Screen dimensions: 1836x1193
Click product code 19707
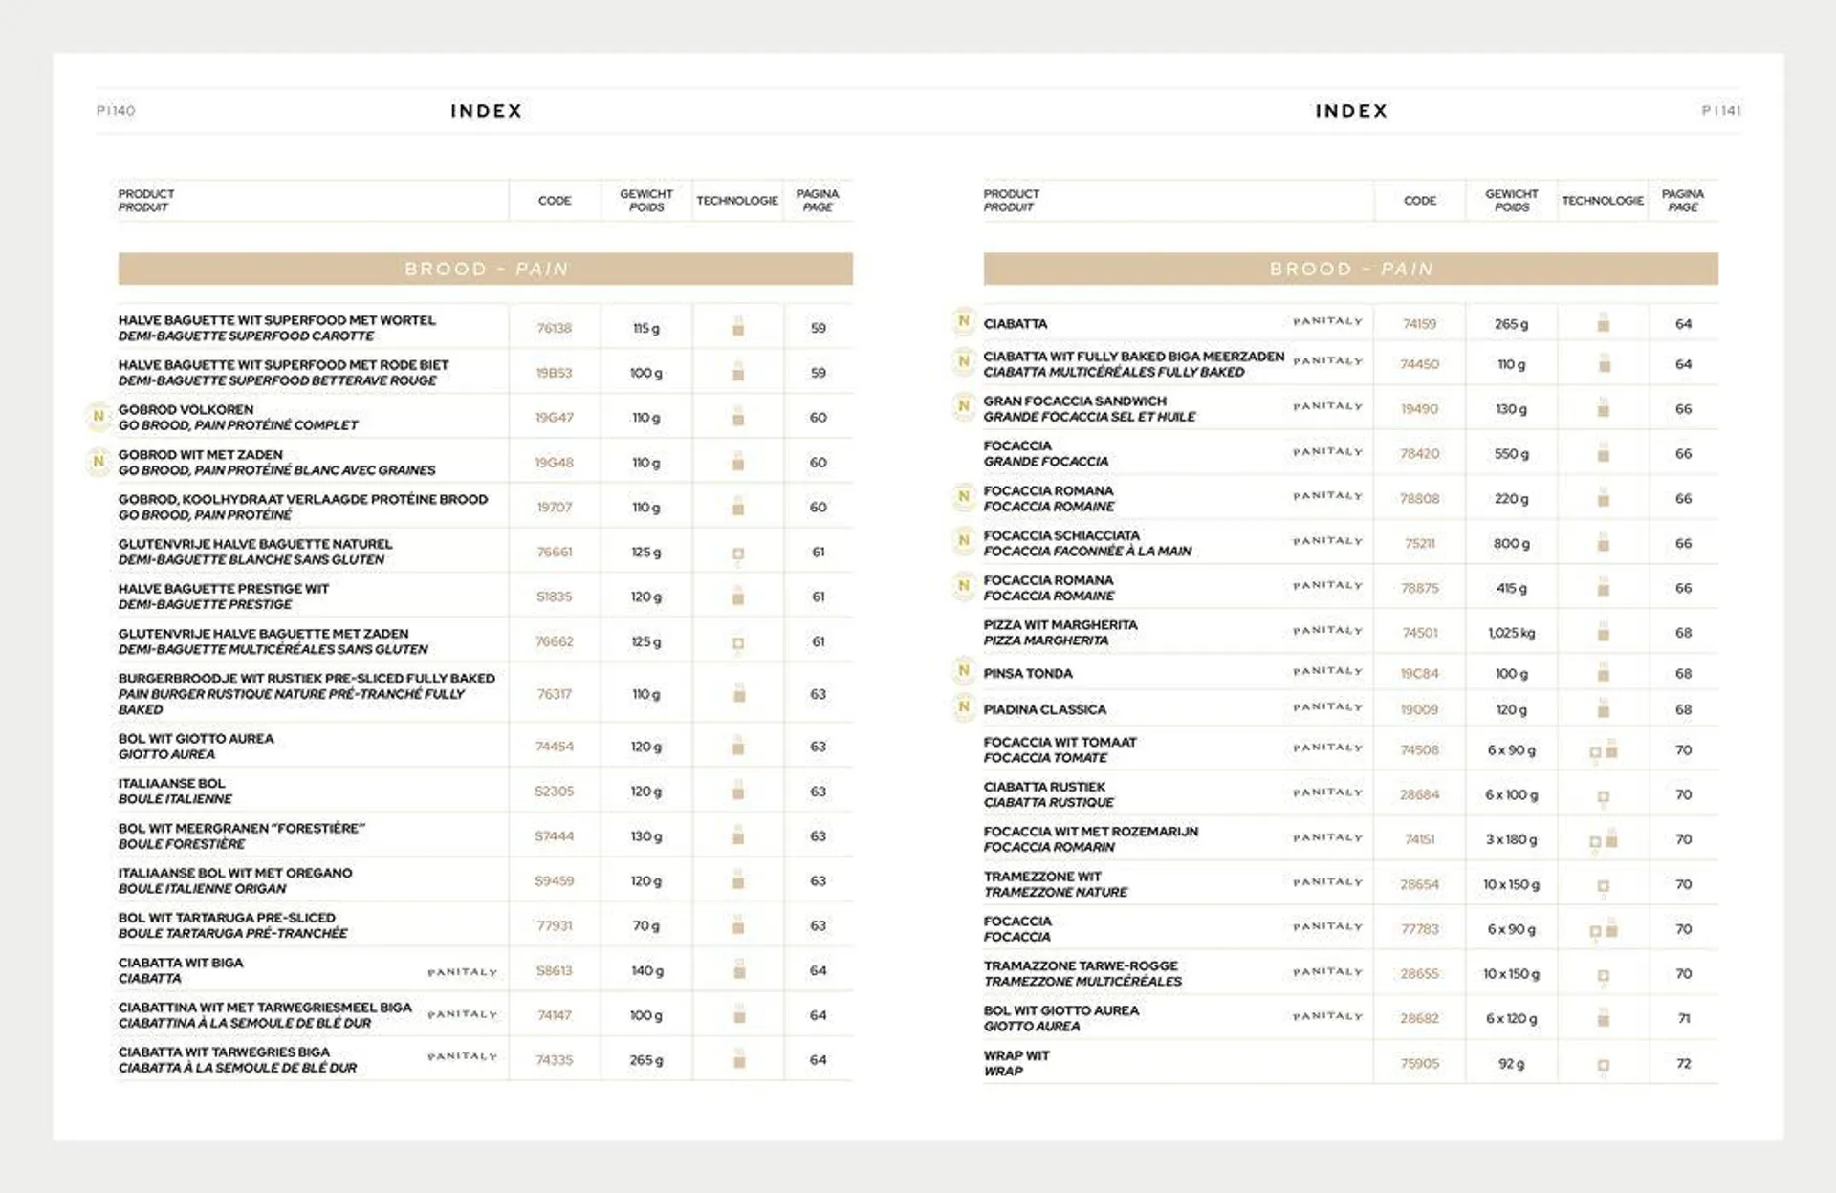click(555, 508)
